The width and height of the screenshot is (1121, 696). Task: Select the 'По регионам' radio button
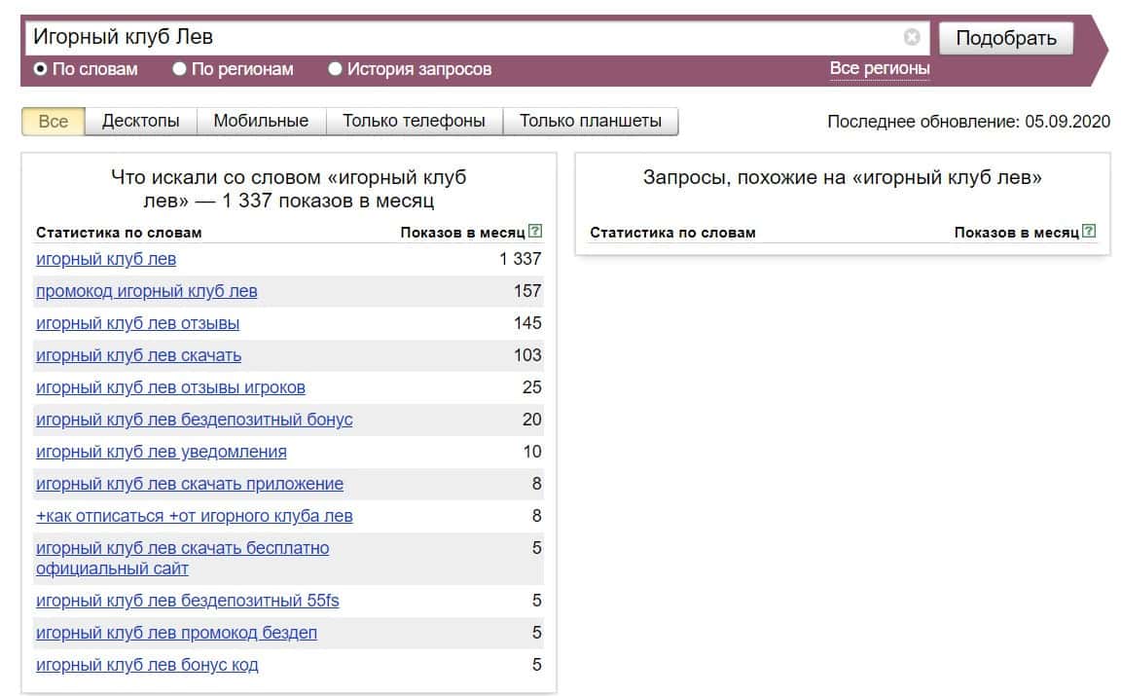pyautogui.click(x=179, y=69)
